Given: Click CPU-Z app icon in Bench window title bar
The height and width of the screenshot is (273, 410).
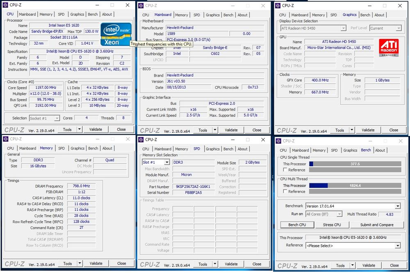Looking at the screenshot, I should (278, 141).
